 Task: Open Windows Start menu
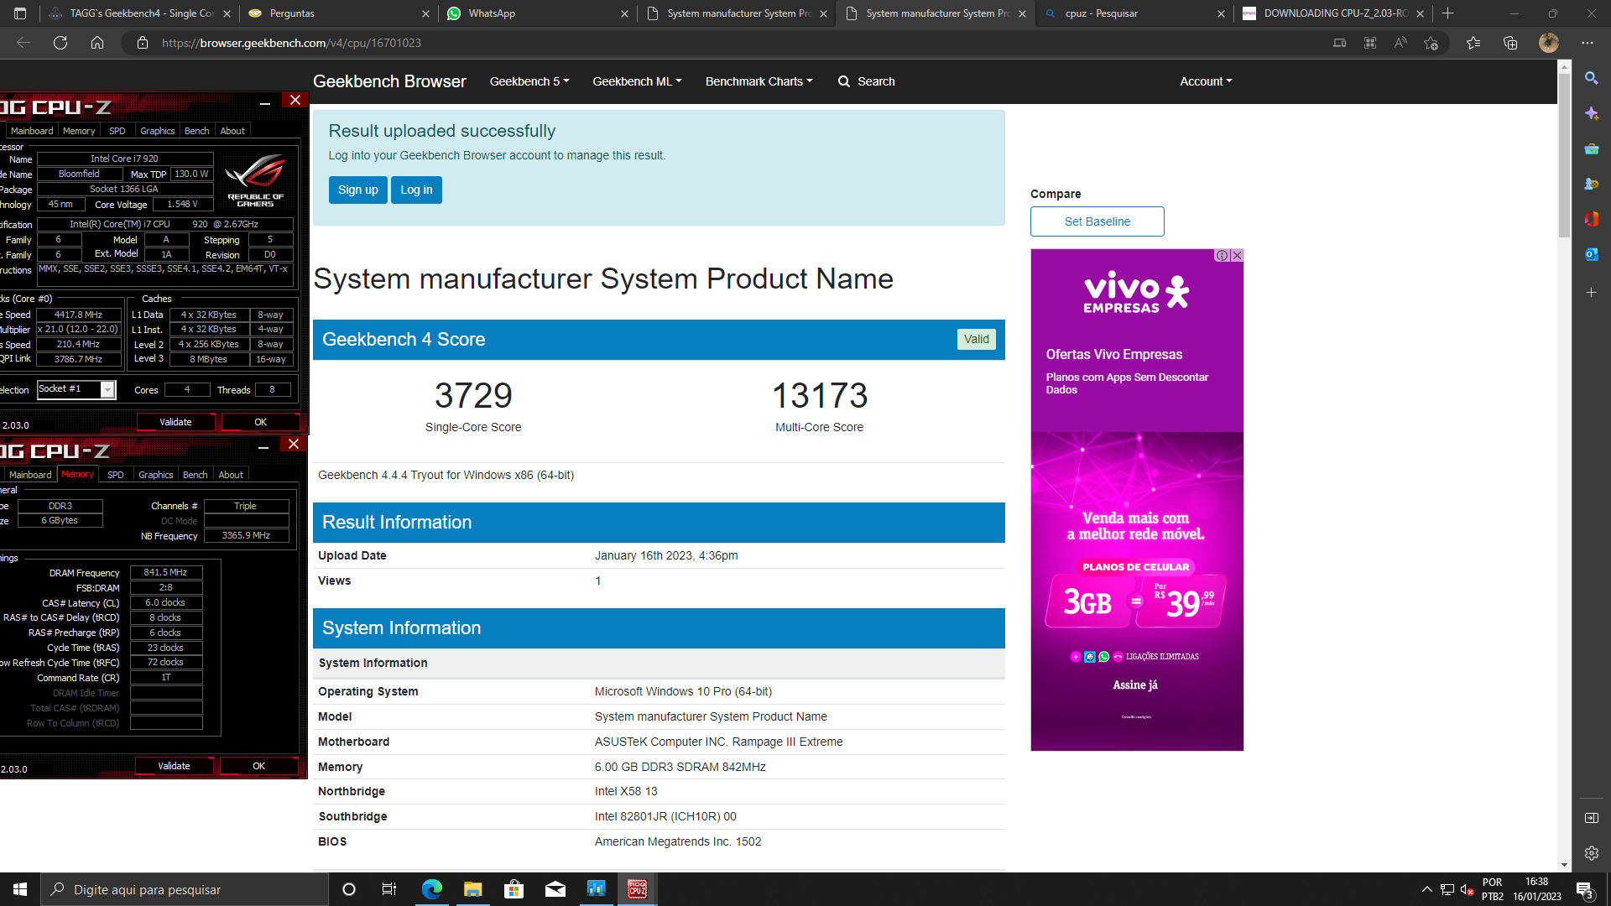(x=20, y=889)
